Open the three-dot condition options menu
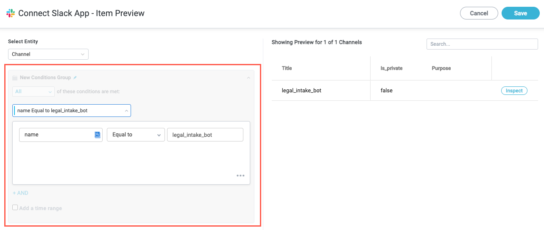Viewport: 544px width, 230px height. [240, 175]
